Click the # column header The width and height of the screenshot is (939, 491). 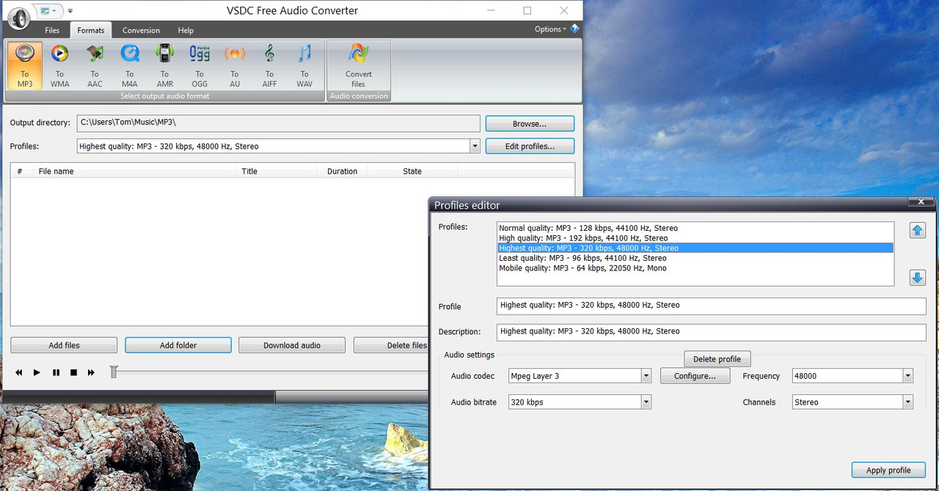tap(20, 171)
